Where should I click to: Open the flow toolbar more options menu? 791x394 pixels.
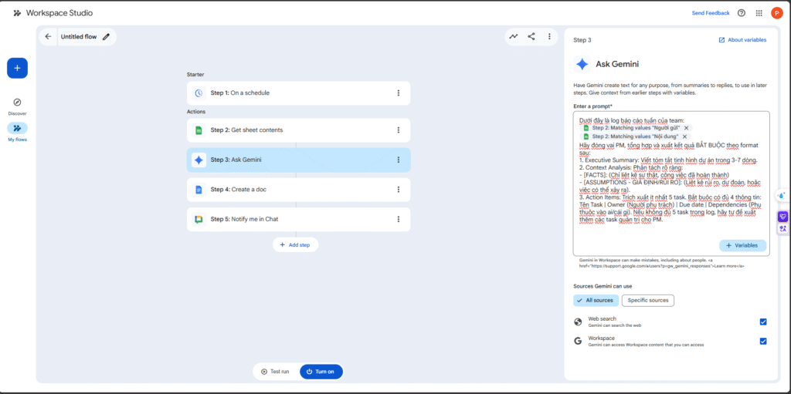(x=549, y=36)
